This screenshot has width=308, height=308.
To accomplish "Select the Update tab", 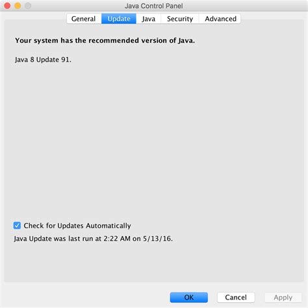I will tap(119, 19).
